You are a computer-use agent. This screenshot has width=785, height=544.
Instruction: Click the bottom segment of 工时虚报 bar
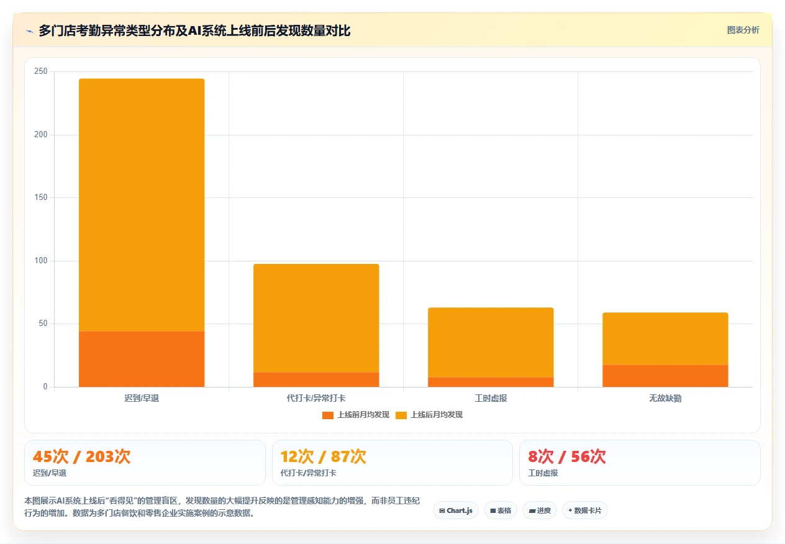point(491,382)
